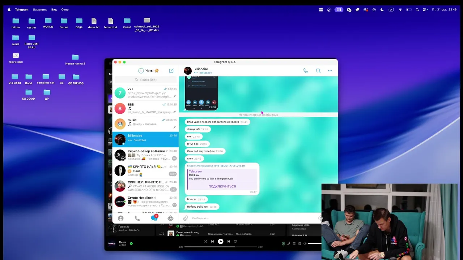Open Spotify connect to device icon
Screen dimensions: 463x260
pyautogui.click(x=300, y=243)
